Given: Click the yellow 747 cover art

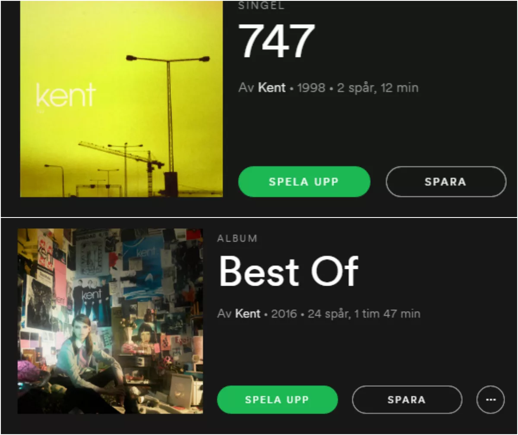Looking at the screenshot, I should (x=121, y=99).
